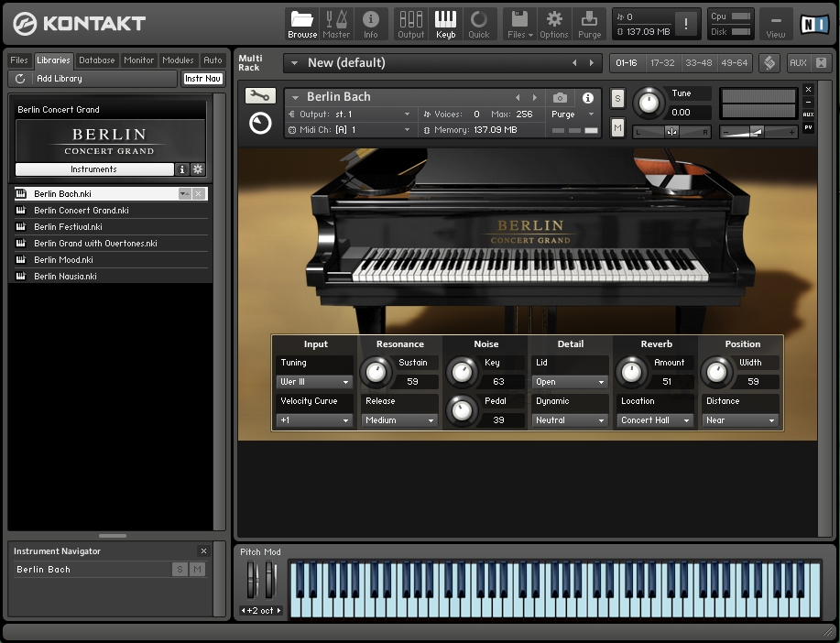This screenshot has width=840, height=643.
Task: Toggle AUX sends display in Multi Rack
Action: 798,62
